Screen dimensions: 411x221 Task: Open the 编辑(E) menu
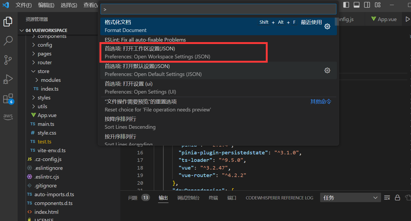click(46, 5)
